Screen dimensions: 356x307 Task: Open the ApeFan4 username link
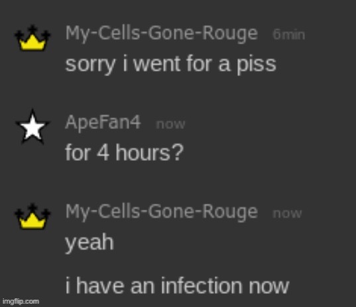pyautogui.click(x=103, y=123)
